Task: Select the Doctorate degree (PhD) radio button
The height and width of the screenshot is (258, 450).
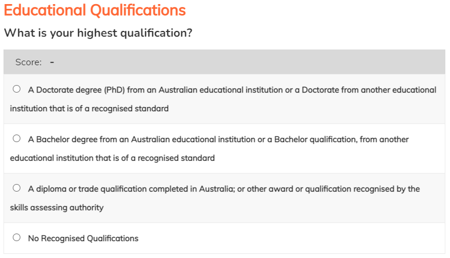Action: click(16, 90)
